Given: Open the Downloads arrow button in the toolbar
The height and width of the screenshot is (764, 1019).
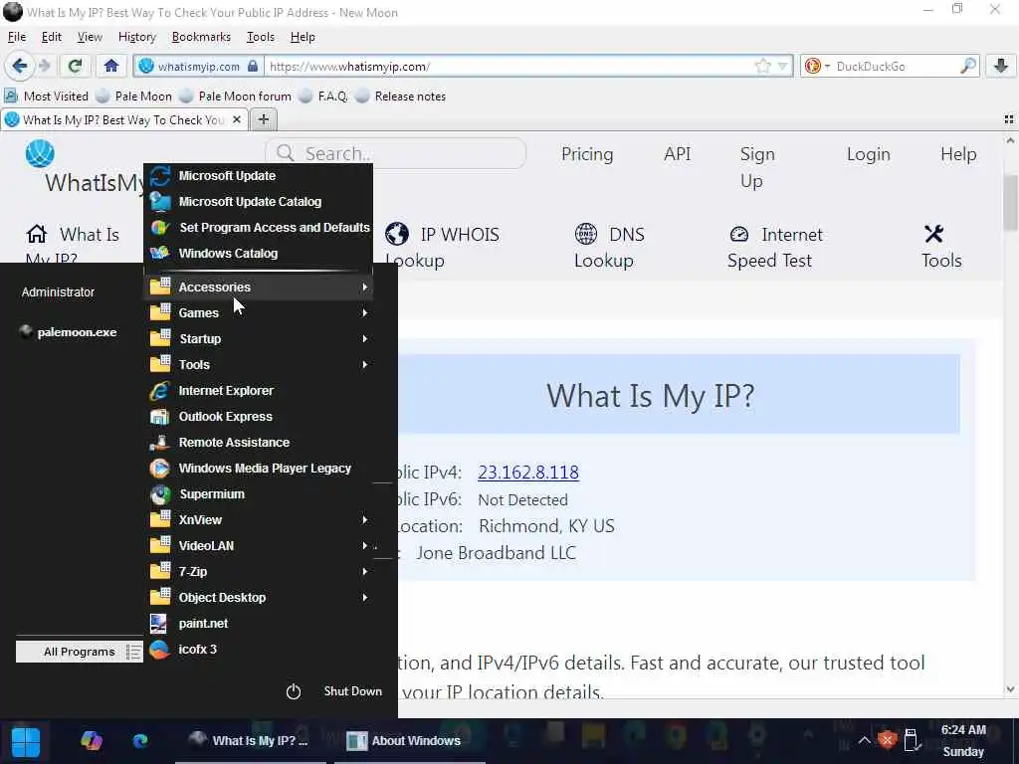Looking at the screenshot, I should coord(1001,66).
